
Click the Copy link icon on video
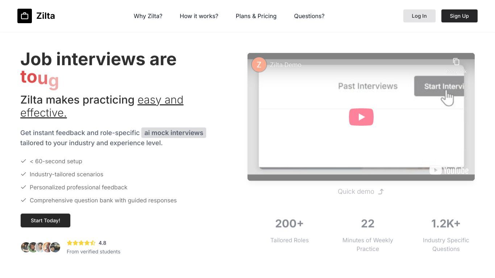456,62
